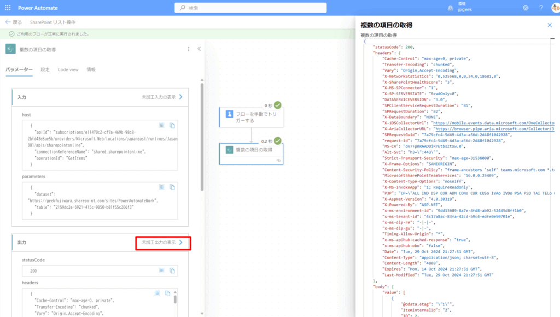Click the statusCode value 200 field
The image size is (560, 317).
[x=100, y=271]
